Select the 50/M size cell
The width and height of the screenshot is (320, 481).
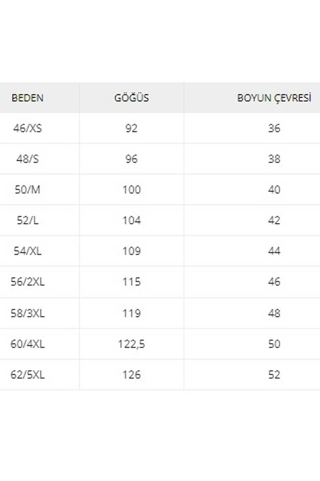27,190
